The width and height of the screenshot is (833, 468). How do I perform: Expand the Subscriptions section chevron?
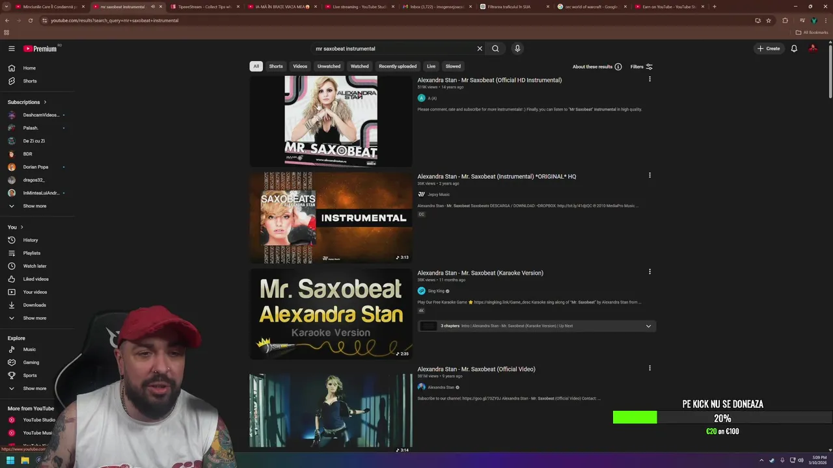(45, 102)
